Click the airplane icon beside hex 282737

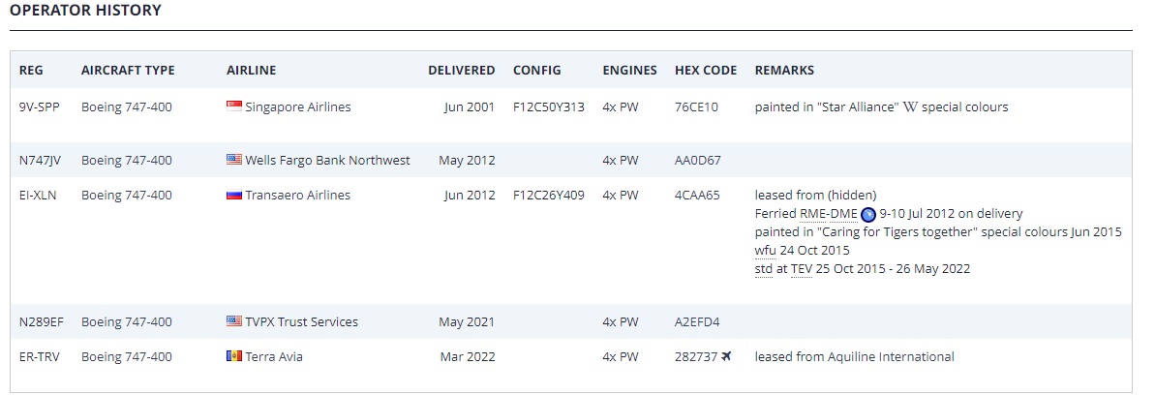pos(727,356)
